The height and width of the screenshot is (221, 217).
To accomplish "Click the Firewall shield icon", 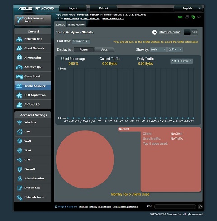I will [x=19, y=169].
